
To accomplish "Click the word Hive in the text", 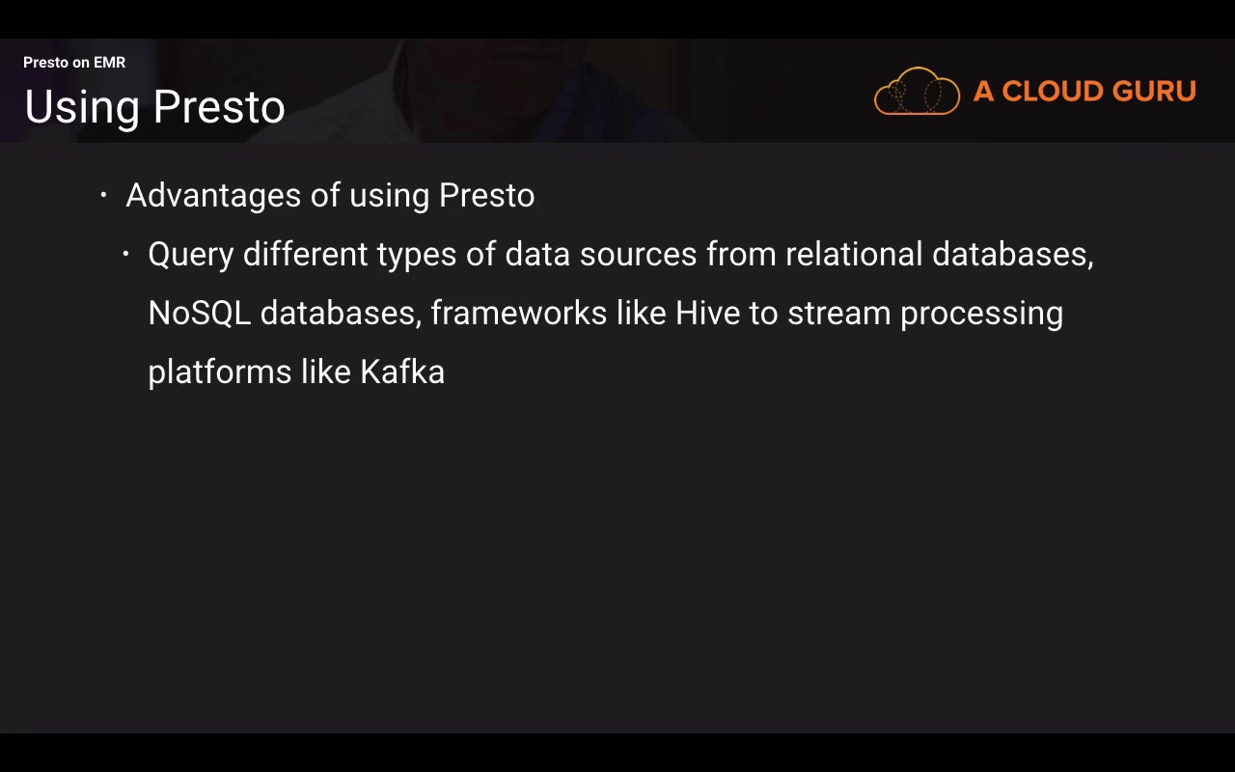I will (707, 314).
